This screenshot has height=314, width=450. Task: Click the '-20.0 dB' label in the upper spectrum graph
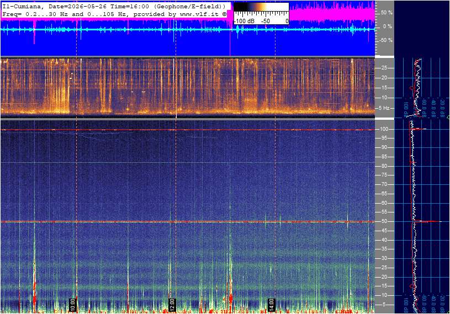point(442,109)
